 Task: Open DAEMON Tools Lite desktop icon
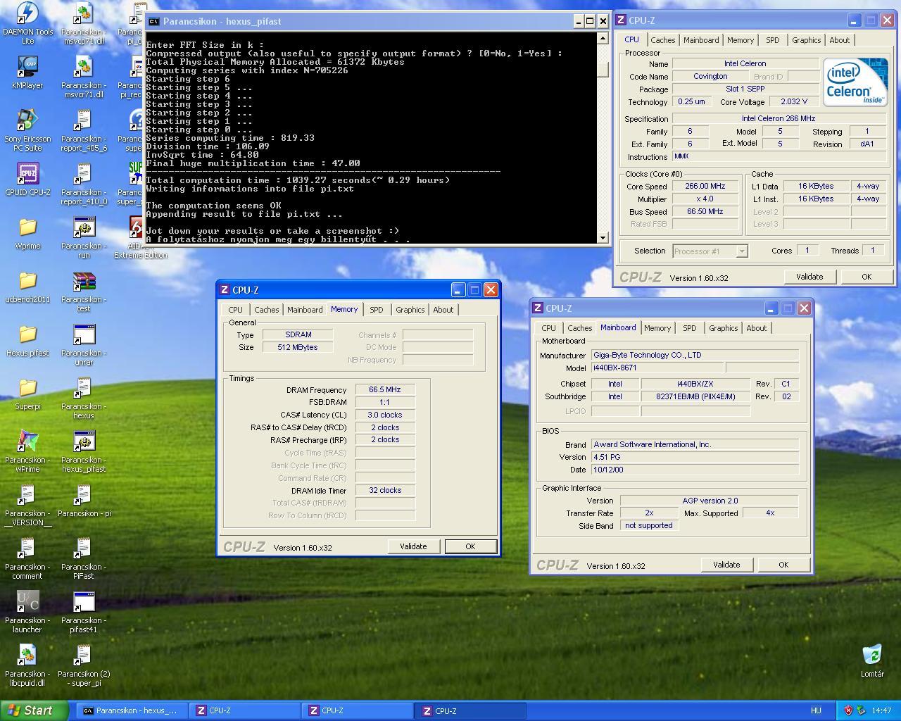click(x=27, y=13)
